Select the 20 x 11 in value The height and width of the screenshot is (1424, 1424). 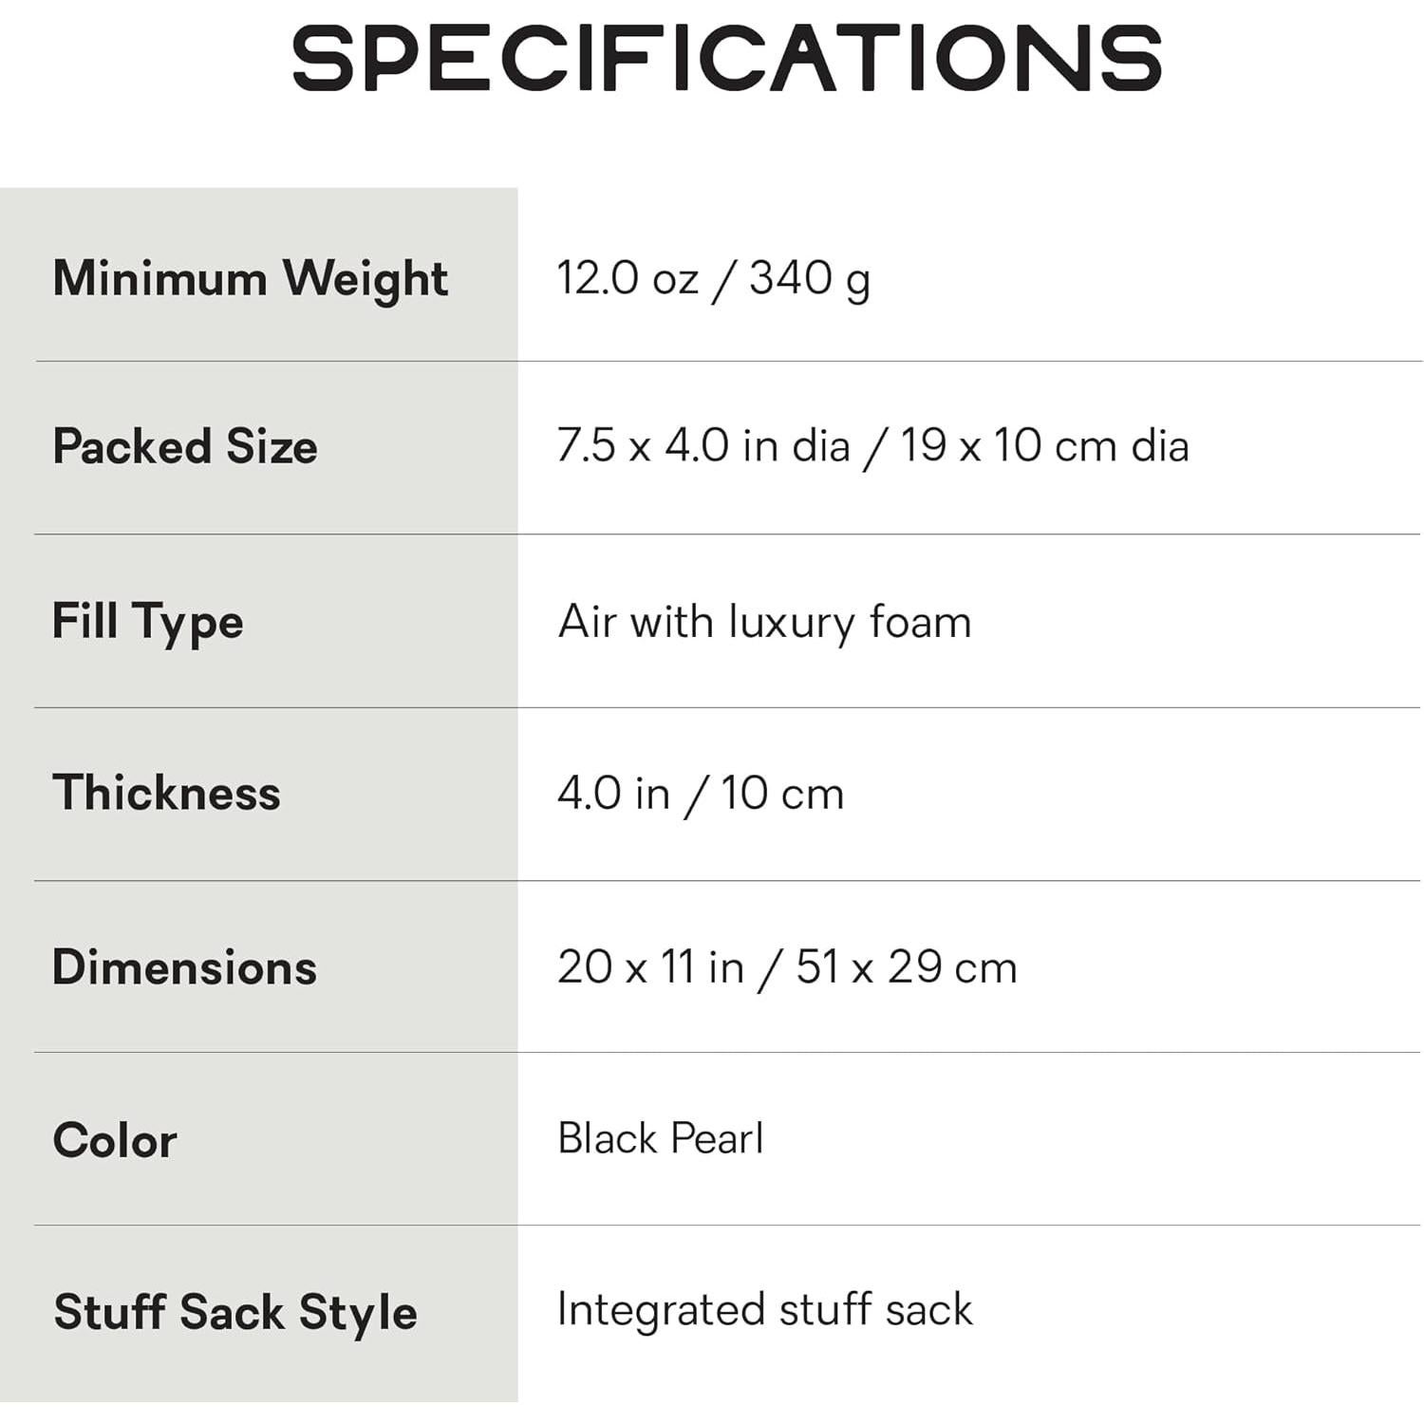tap(650, 967)
